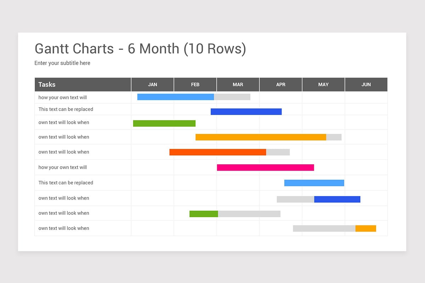Click 'own text will look when' in the JAN green-bar row
The width and height of the screenshot is (425, 283).
click(x=64, y=122)
